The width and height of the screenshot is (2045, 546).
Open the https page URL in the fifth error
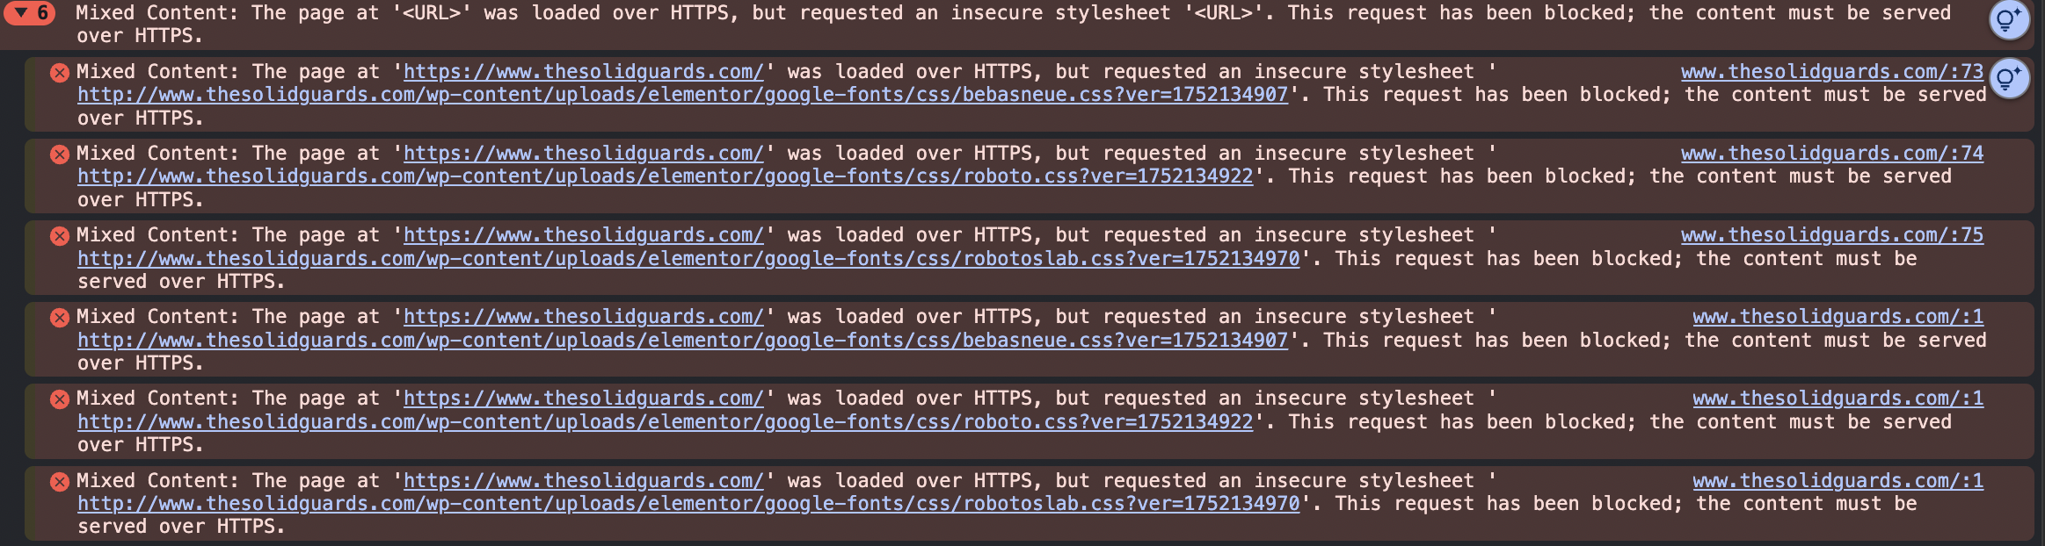click(x=584, y=399)
